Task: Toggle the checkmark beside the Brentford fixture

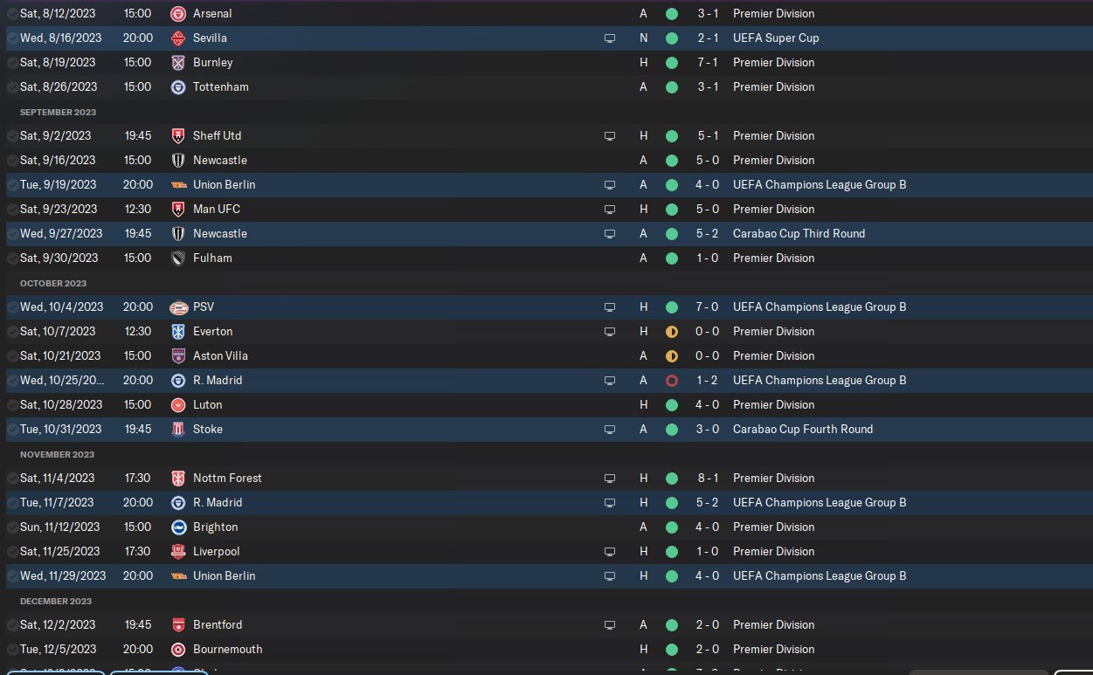Action: pos(12,625)
